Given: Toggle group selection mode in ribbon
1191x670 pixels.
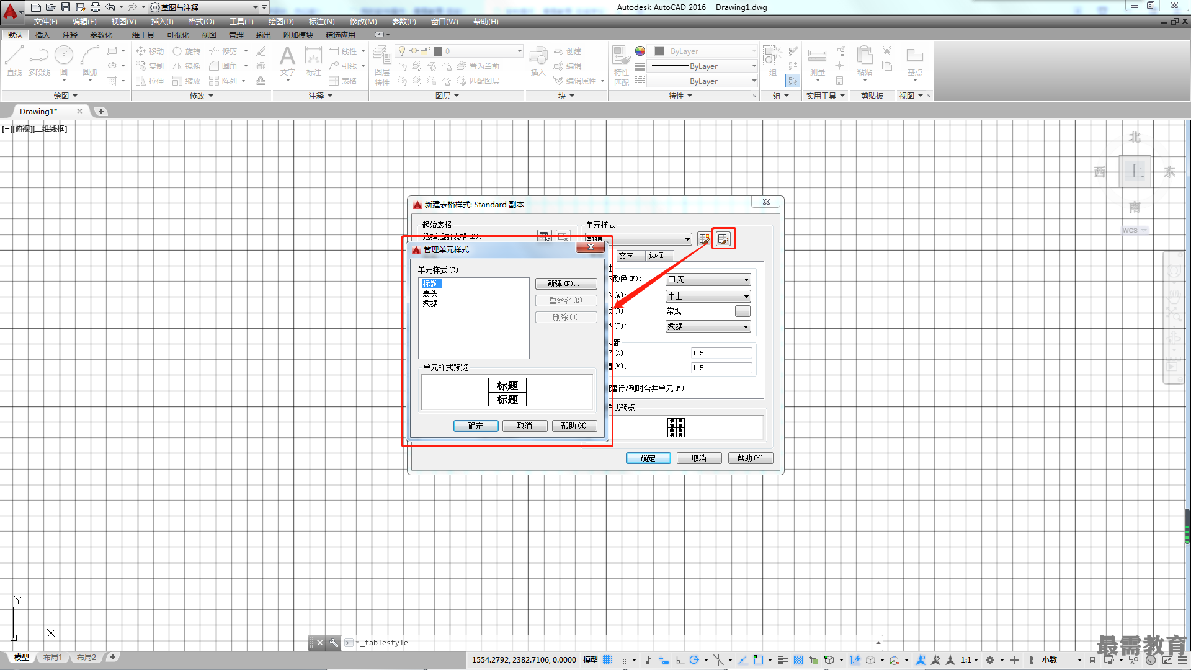Looking at the screenshot, I should pos(793,81).
